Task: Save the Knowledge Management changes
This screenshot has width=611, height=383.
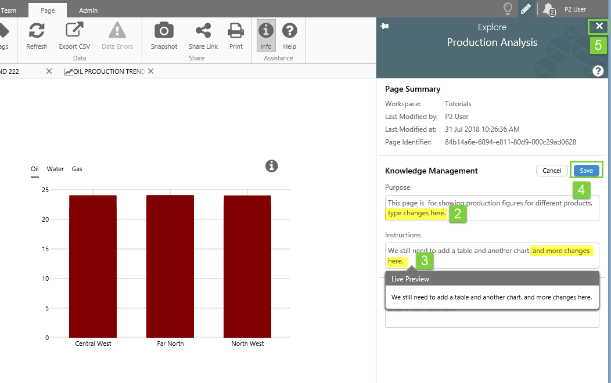Action: click(x=586, y=171)
